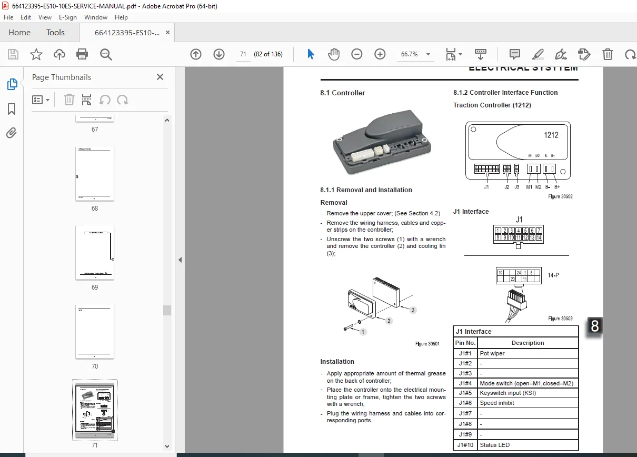
Task: Select the page 71 thumbnail
Action: point(95,410)
